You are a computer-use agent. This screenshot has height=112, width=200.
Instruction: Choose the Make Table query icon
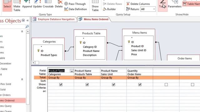point(17,6)
